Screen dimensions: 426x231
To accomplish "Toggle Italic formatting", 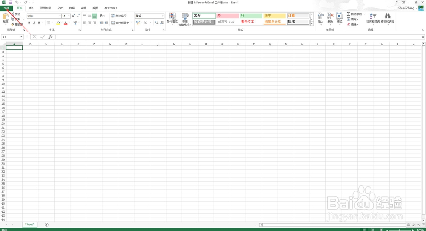I will click(34, 23).
